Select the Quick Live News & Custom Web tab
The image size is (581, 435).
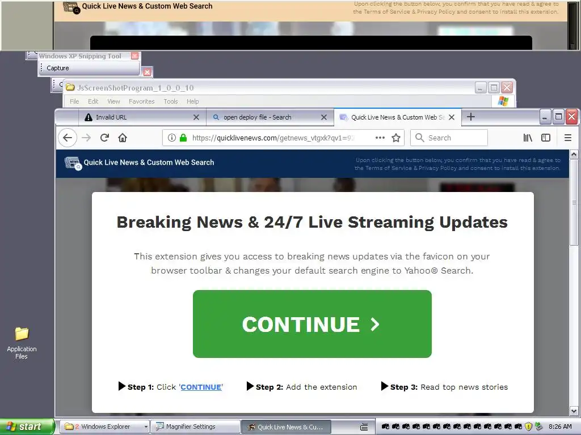tap(397, 117)
